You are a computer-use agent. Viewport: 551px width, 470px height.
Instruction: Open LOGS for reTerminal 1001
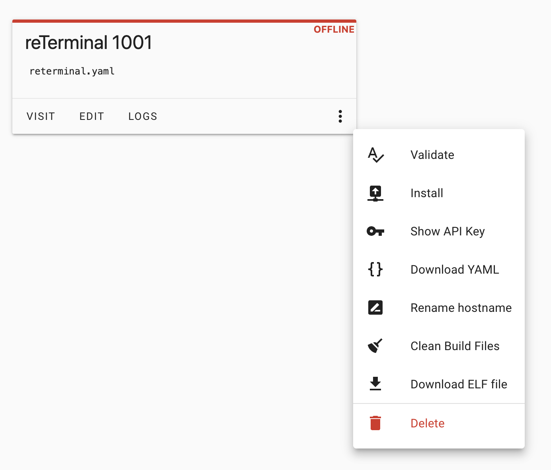(143, 116)
